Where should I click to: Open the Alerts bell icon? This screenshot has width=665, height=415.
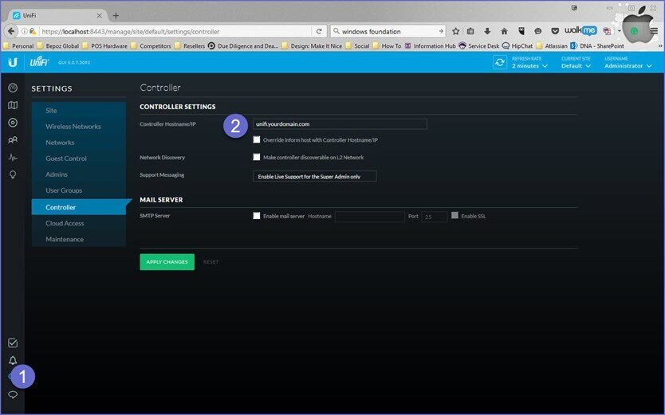13,361
